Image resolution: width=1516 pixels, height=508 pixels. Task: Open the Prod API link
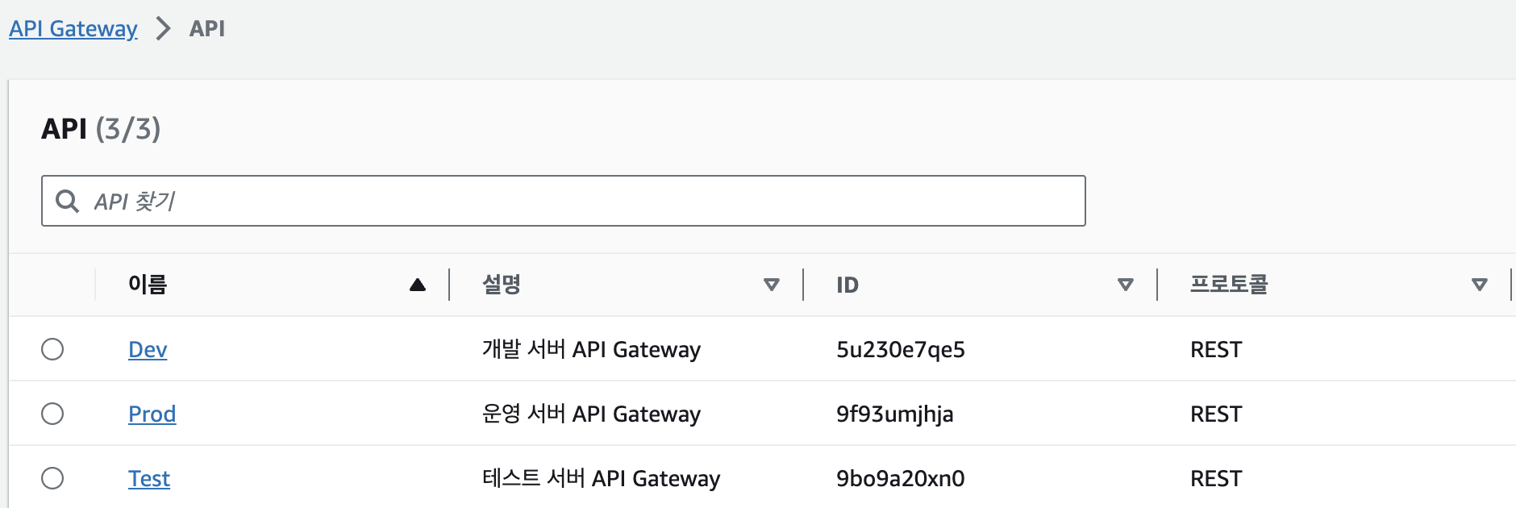(152, 414)
